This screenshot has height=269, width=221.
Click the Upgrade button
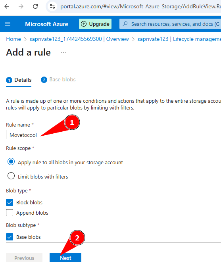click(x=95, y=24)
